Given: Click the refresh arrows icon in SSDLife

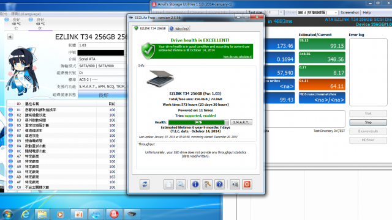Looking at the screenshot, I should click(145, 185).
